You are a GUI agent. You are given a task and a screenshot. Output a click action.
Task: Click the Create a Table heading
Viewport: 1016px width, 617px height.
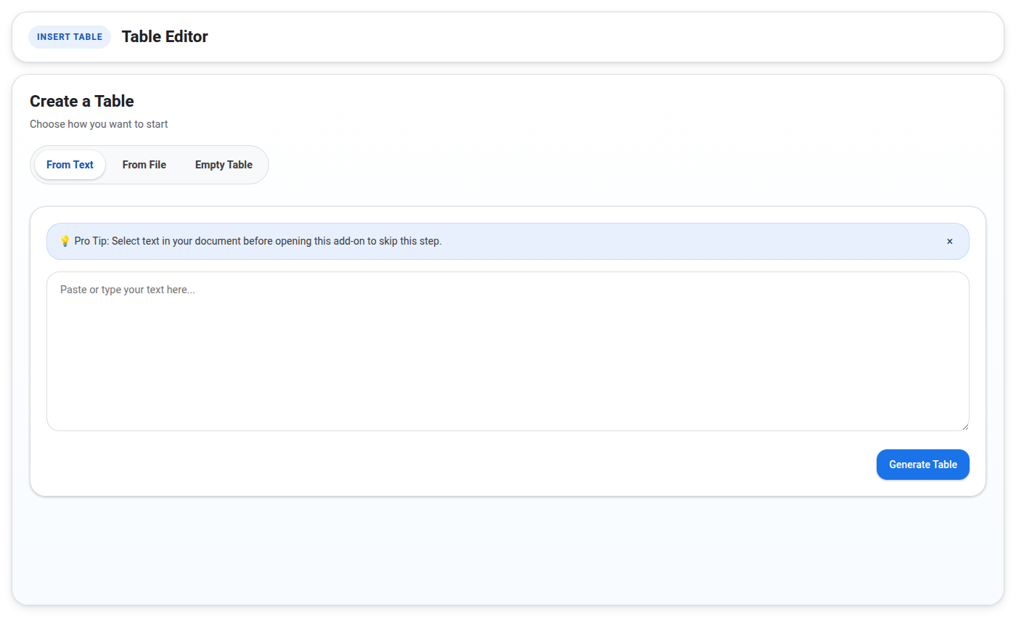(82, 101)
